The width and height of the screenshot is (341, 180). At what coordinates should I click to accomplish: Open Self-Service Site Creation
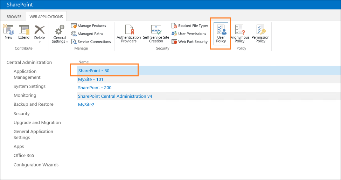click(156, 34)
